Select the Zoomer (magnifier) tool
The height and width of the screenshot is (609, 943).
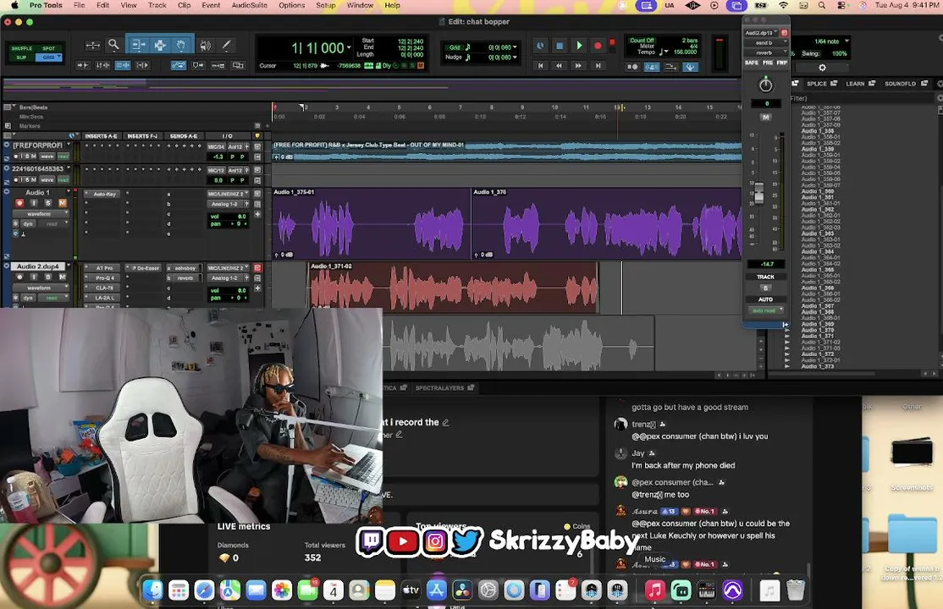(x=113, y=45)
